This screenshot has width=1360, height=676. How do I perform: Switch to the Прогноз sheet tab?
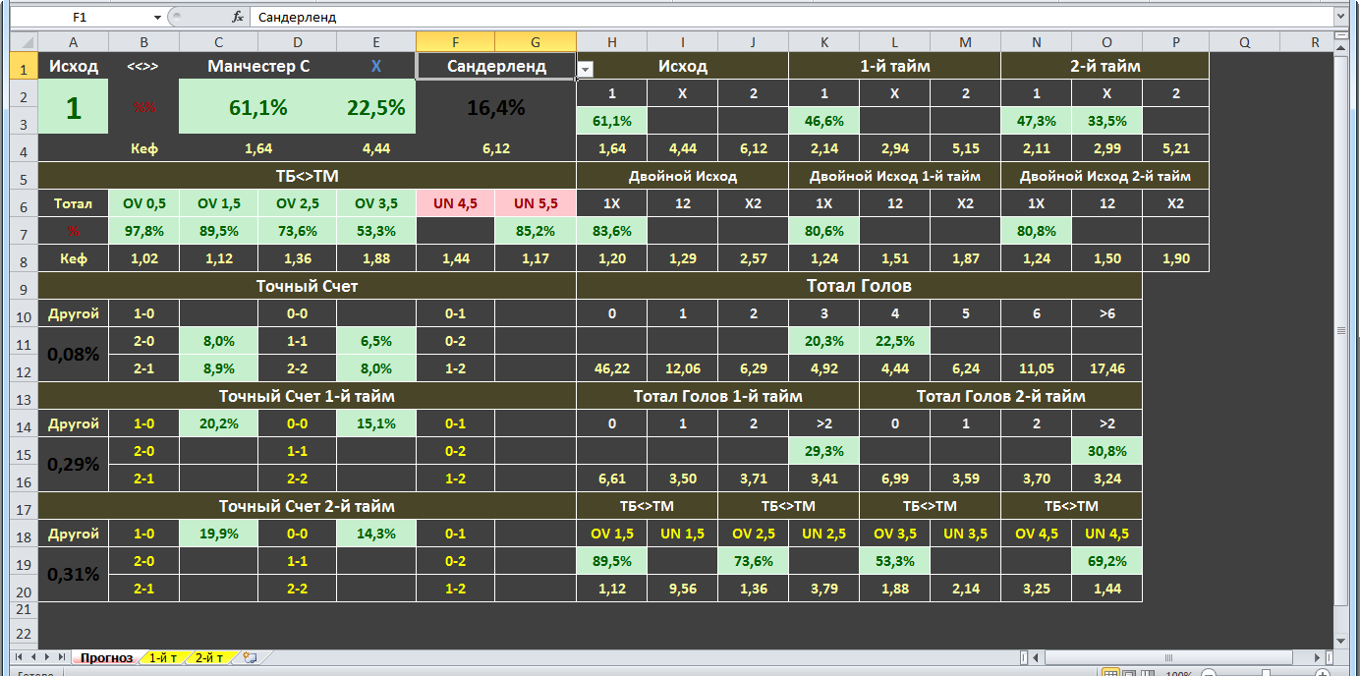tap(106, 657)
